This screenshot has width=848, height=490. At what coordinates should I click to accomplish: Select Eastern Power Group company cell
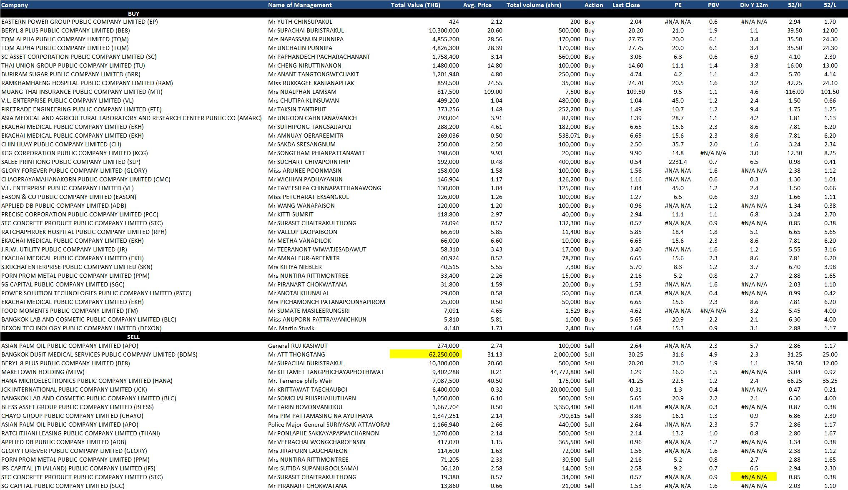tap(80, 22)
